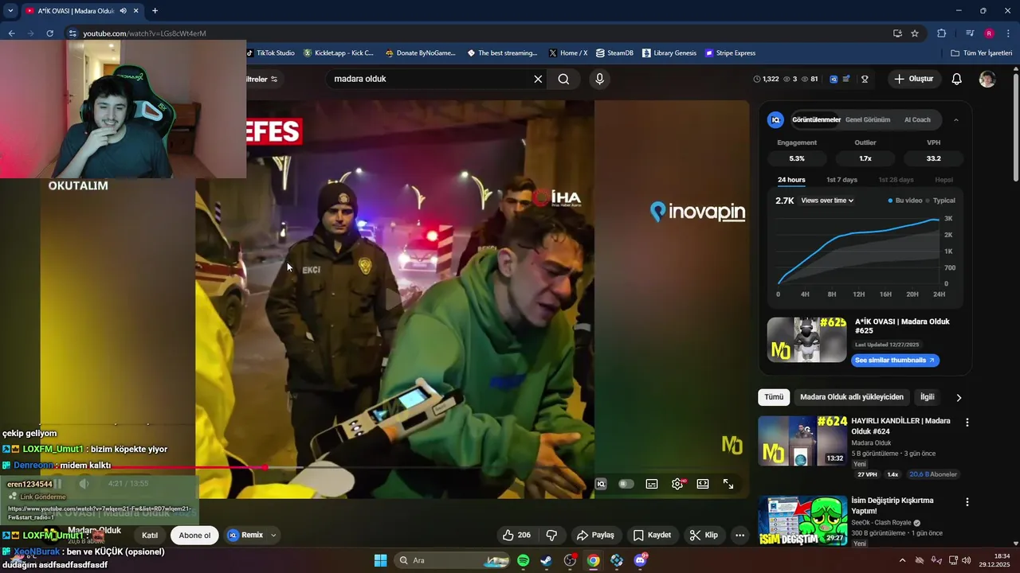Viewport: 1020px width, 573px height.
Task: Start voice search with microphone icon
Action: click(600, 79)
